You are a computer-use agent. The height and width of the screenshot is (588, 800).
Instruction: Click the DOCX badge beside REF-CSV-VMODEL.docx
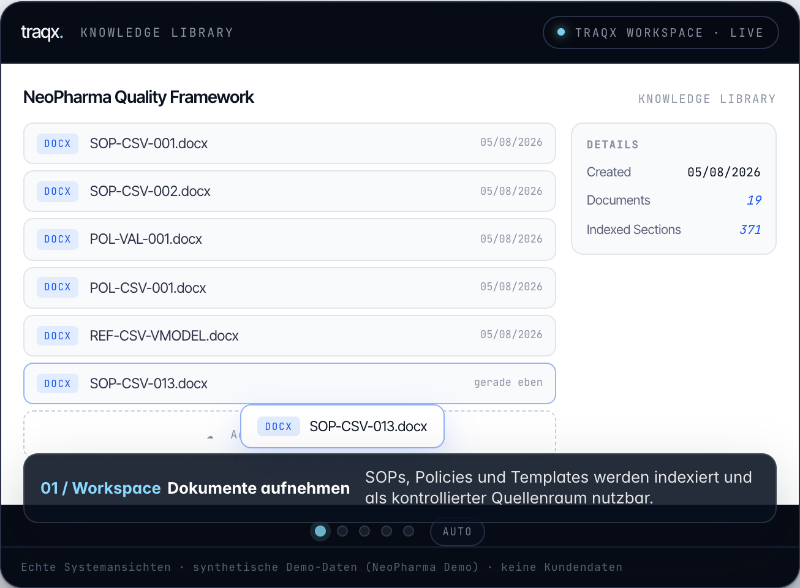tap(58, 336)
